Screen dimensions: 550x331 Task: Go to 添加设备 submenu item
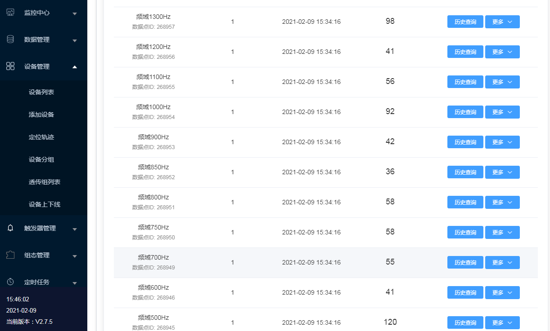click(41, 115)
